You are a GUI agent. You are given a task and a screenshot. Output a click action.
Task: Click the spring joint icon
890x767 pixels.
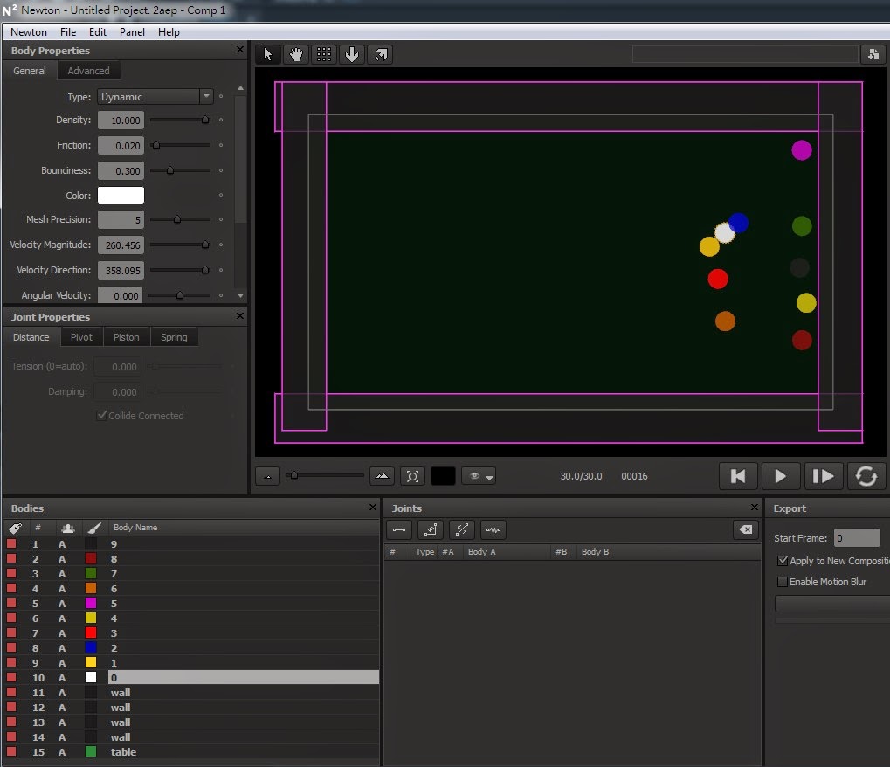click(493, 529)
